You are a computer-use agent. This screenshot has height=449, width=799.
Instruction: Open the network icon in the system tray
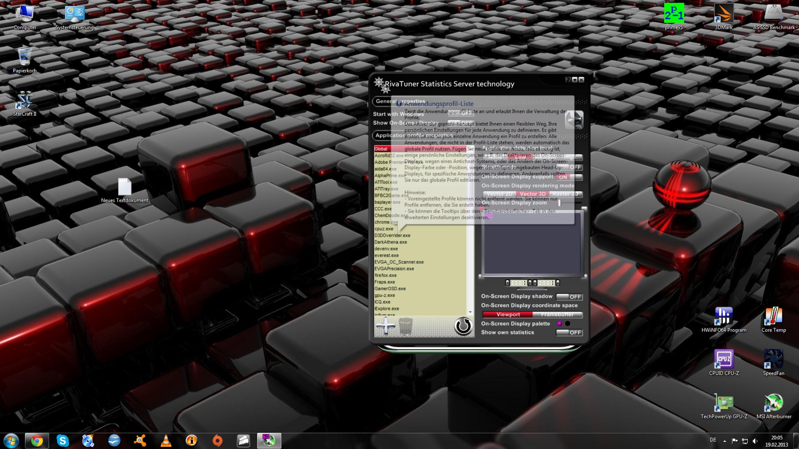point(745,441)
